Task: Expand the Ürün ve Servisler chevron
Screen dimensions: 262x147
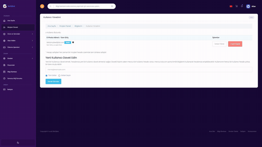Action: pyautogui.click(x=32, y=34)
